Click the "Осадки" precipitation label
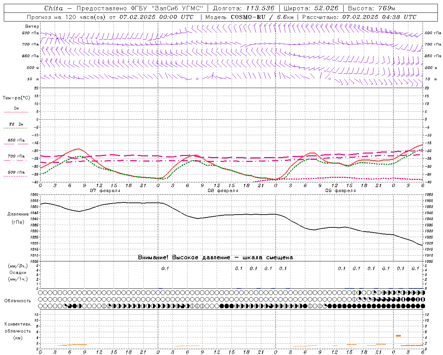Screen dimensions: 443x355 (x=18, y=272)
